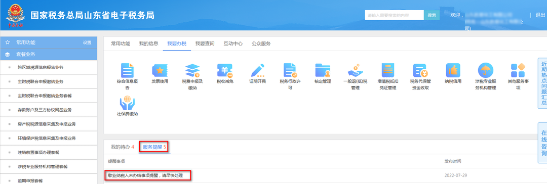
Task: Click the 发布时间 column header
Action: 452,161
